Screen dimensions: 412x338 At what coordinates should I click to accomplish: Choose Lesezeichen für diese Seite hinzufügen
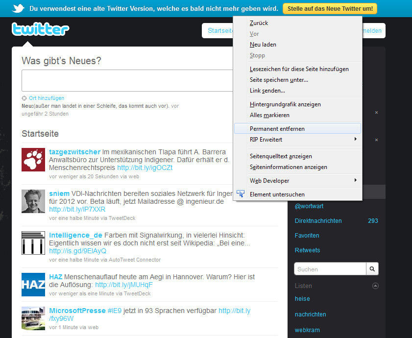coord(297,69)
